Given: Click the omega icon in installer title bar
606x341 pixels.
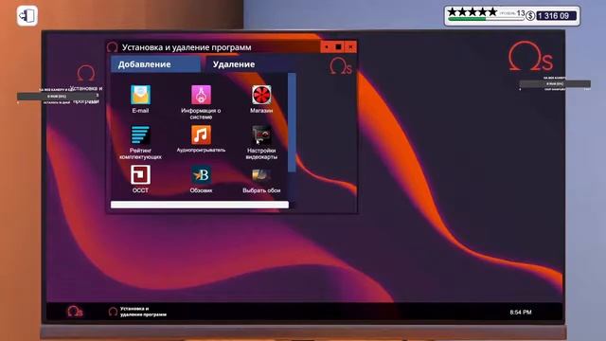Looking at the screenshot, I should coord(112,47).
